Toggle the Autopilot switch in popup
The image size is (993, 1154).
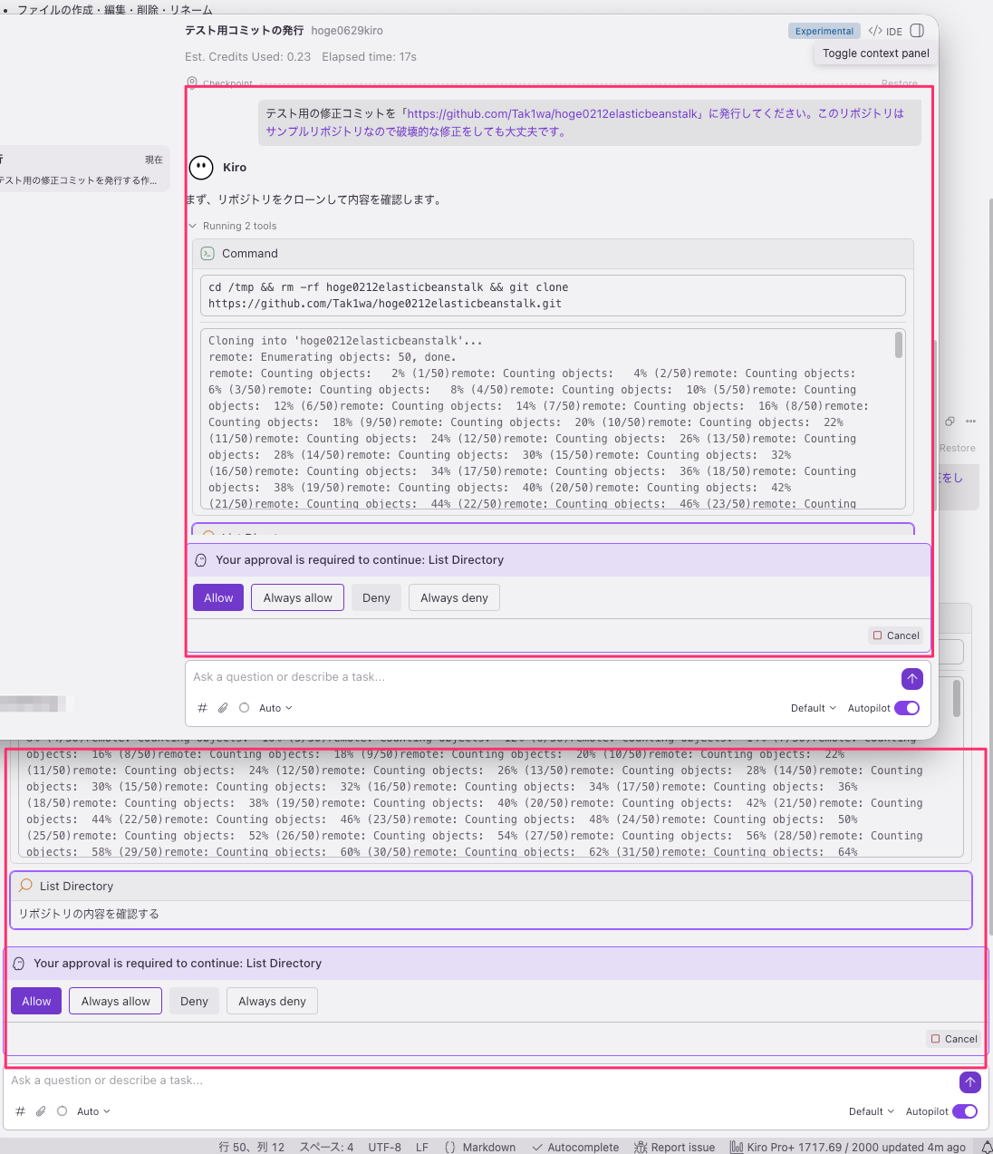907,708
